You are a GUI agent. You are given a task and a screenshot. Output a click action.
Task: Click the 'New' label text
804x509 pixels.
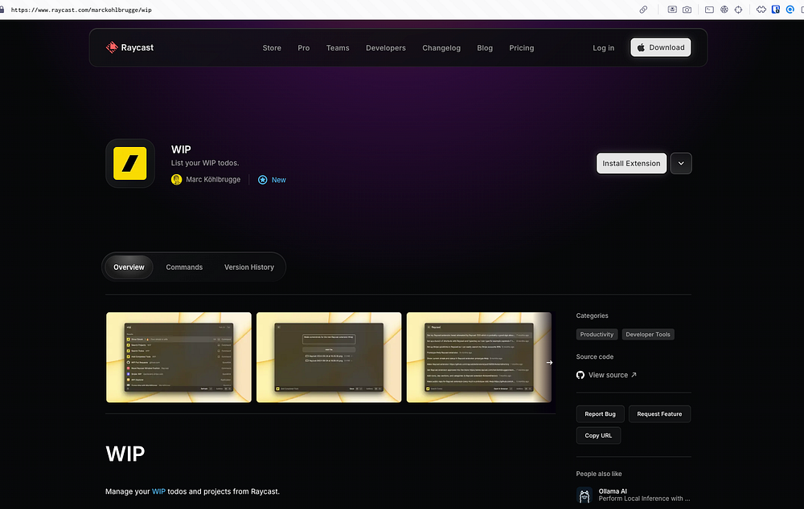[278, 180]
